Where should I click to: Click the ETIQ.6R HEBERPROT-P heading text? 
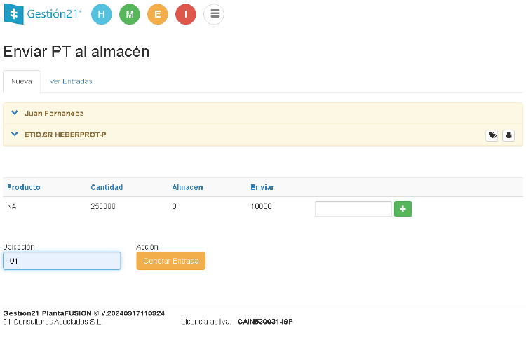click(65, 135)
